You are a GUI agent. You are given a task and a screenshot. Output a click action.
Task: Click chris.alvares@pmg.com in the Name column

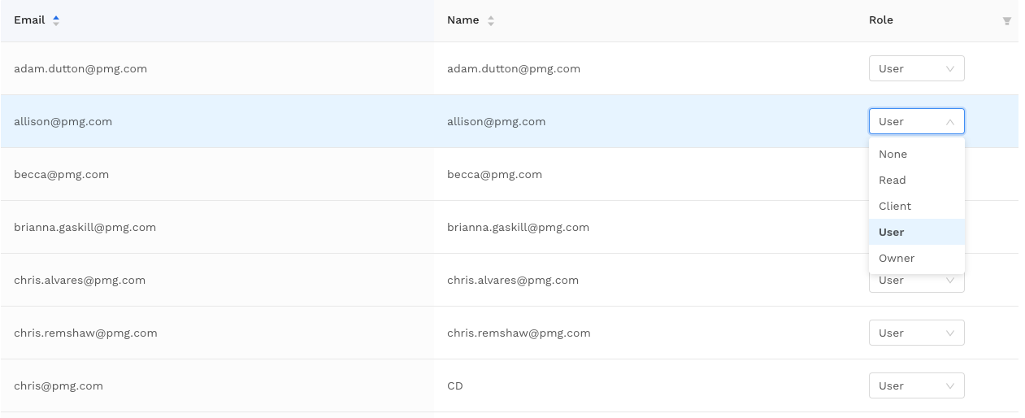coord(512,280)
